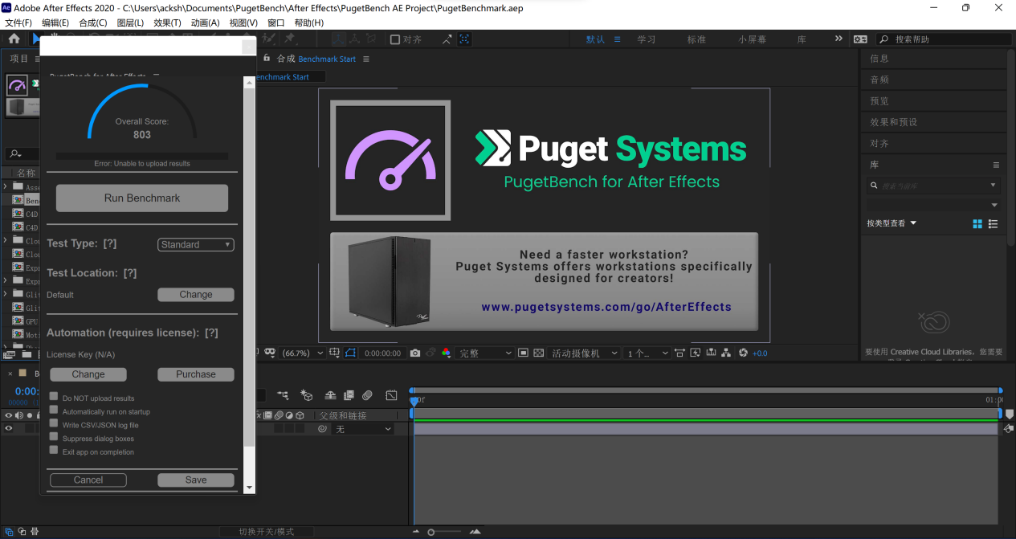The height and width of the screenshot is (539, 1016).
Task: Open the 文件(F) menu
Action: click(x=18, y=22)
